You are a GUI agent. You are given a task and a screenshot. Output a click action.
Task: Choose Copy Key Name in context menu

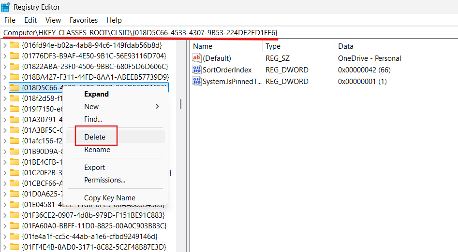click(x=116, y=198)
